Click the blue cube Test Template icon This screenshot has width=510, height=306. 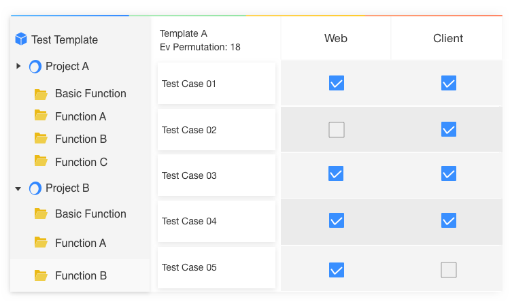point(21,39)
